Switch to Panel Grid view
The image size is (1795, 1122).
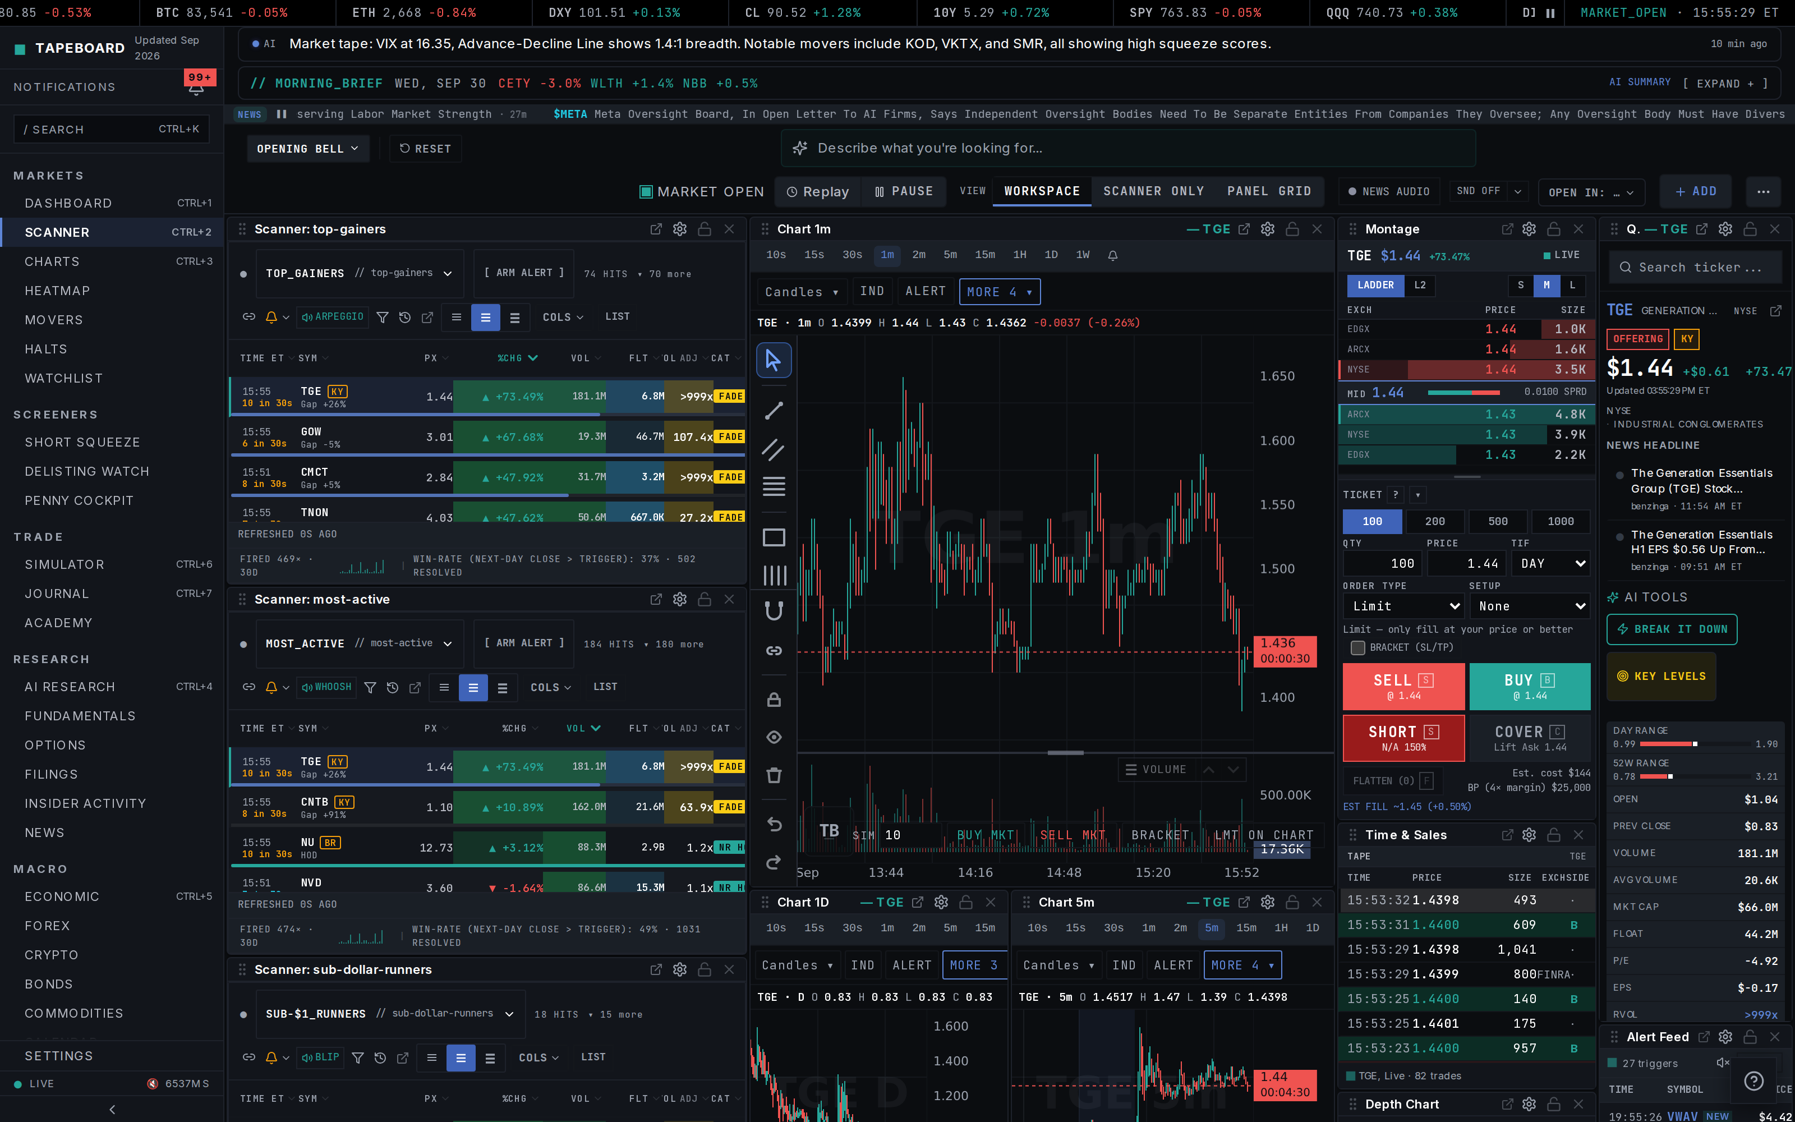(x=1269, y=191)
